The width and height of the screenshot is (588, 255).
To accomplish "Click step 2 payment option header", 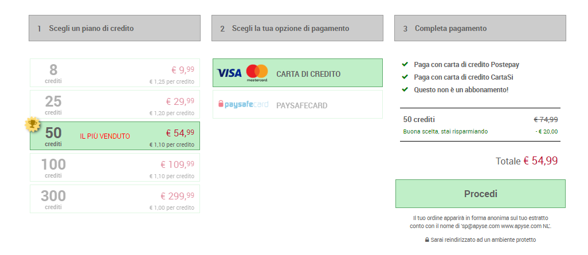I will pyautogui.click(x=297, y=28).
